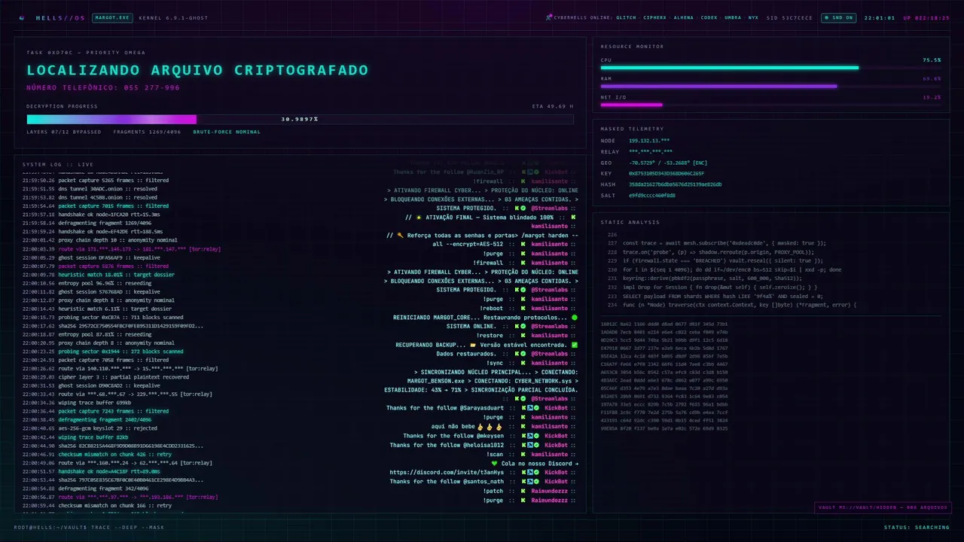Click the Kick badge beside the !scan message
The height and width of the screenshot is (542, 964).
click(x=523, y=454)
